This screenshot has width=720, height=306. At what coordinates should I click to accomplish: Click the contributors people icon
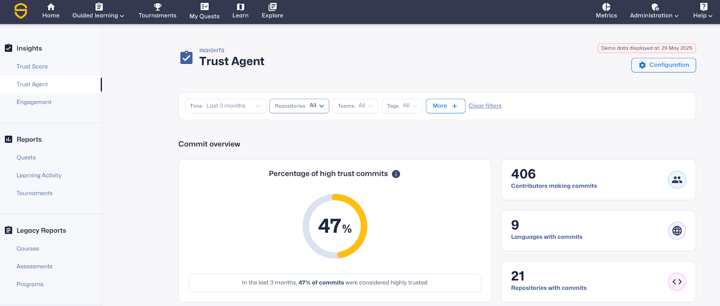click(x=677, y=180)
